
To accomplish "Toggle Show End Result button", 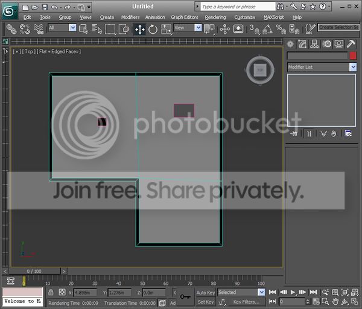I will tap(309, 134).
